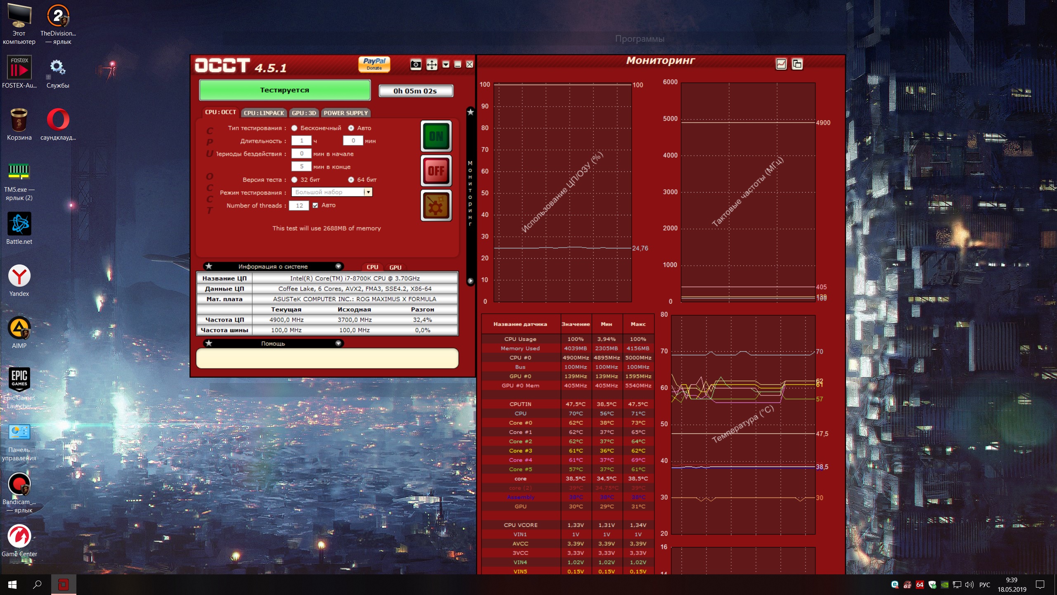
Task: Open the Режим тестирования dropdown
Action: [367, 192]
